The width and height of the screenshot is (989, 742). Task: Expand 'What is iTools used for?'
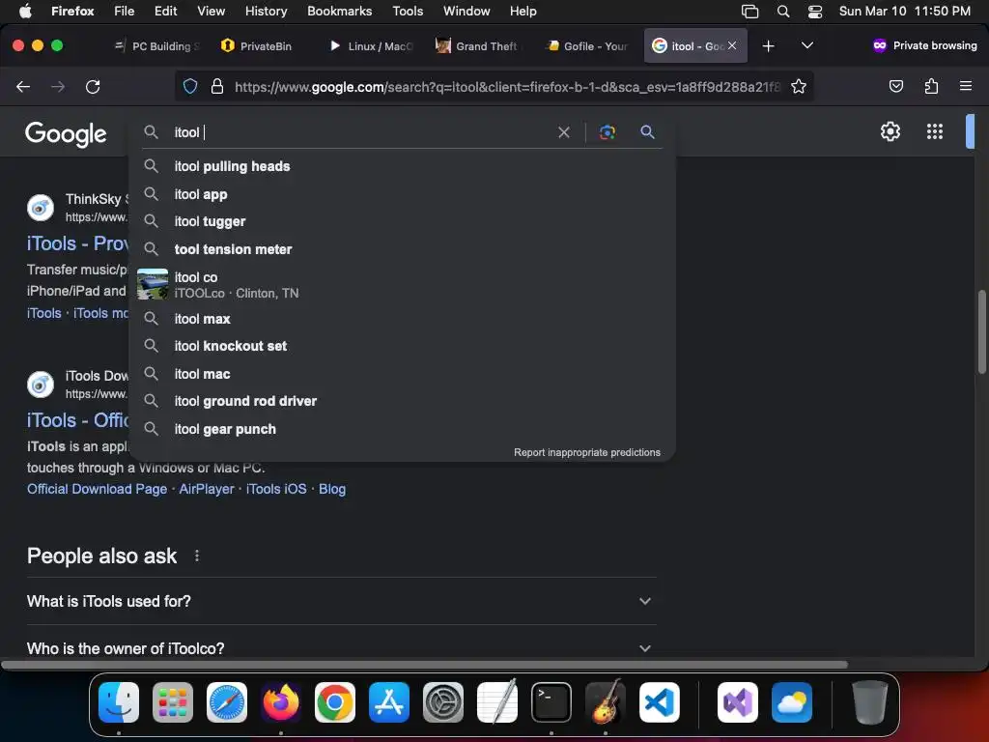[x=339, y=601]
